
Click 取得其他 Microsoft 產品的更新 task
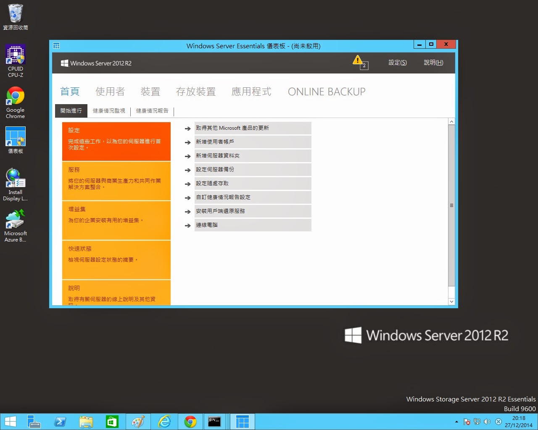[253, 128]
